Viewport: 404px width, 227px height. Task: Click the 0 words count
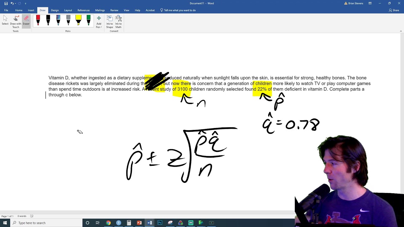[22, 216]
